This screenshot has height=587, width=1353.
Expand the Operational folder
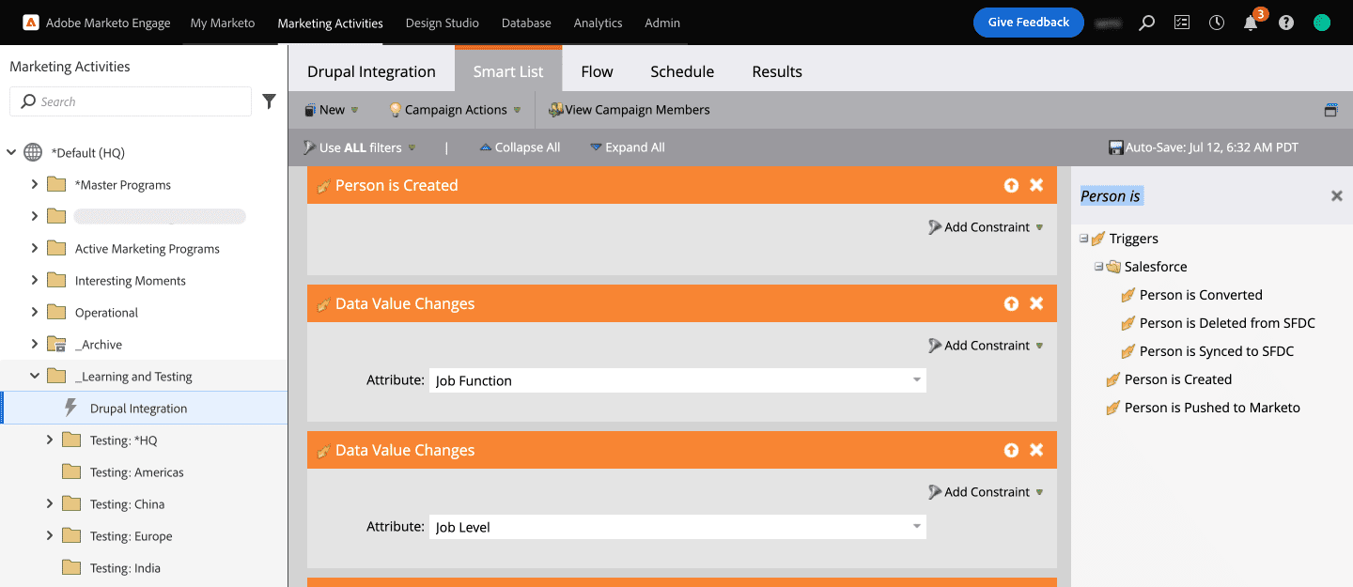coord(35,312)
